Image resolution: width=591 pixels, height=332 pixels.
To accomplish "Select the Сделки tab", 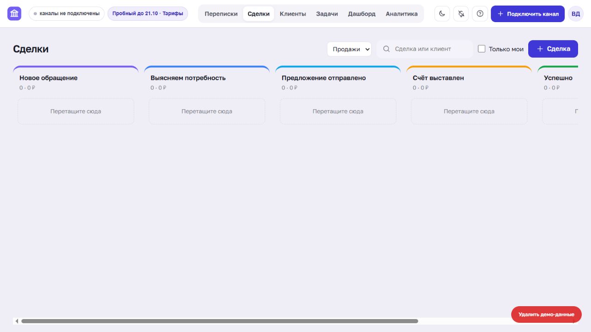I will click(x=259, y=14).
